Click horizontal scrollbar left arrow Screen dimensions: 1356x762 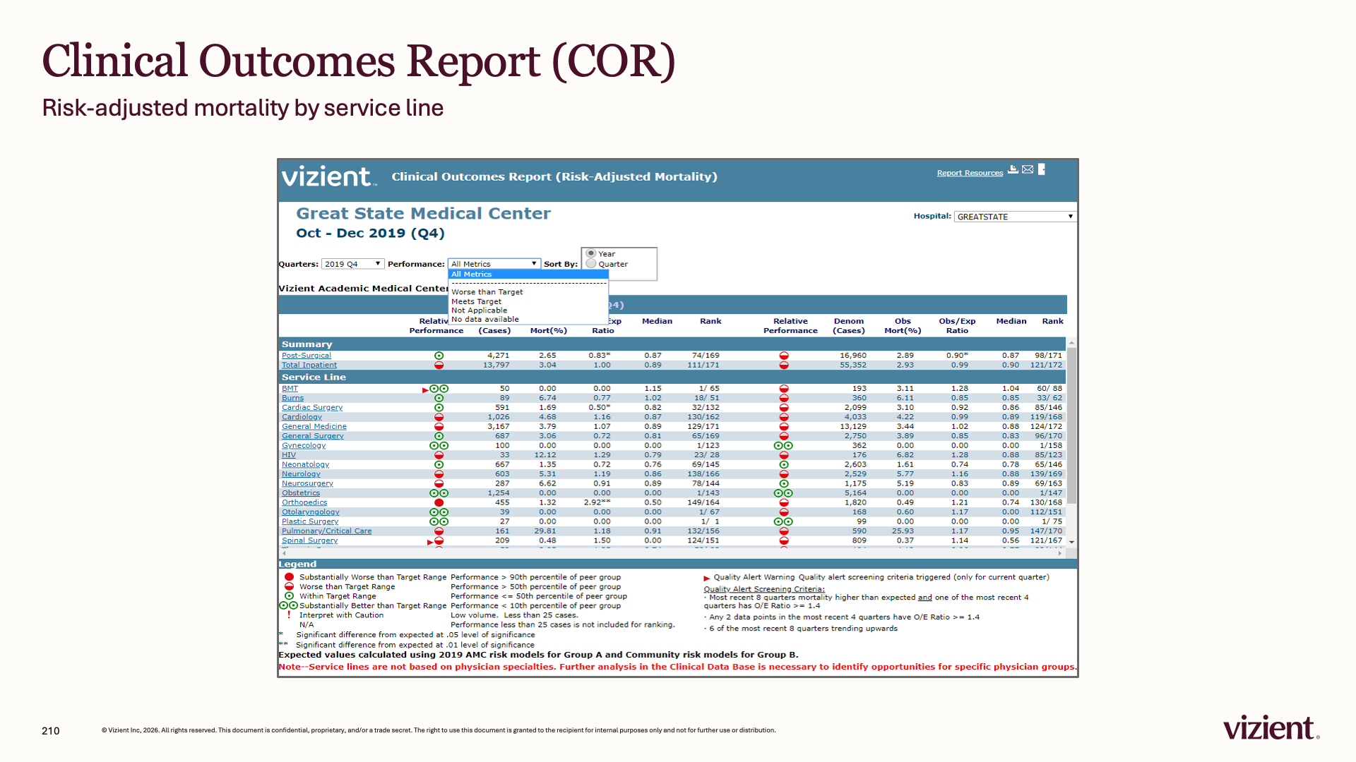point(284,554)
